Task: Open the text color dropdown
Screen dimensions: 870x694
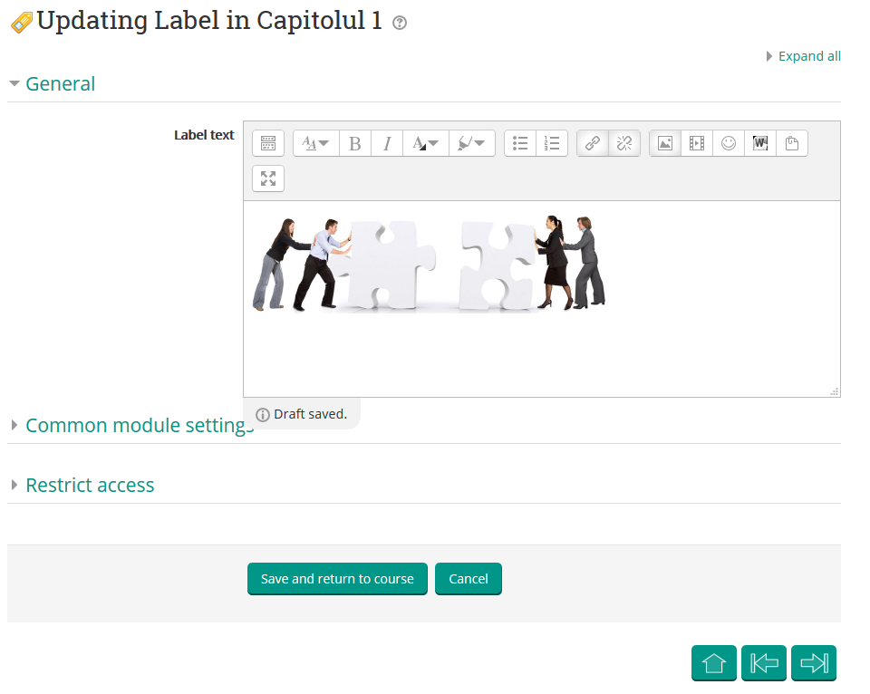Action: [425, 142]
